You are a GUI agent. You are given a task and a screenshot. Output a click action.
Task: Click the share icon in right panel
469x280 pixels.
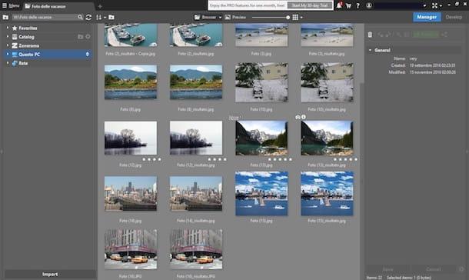(444, 35)
